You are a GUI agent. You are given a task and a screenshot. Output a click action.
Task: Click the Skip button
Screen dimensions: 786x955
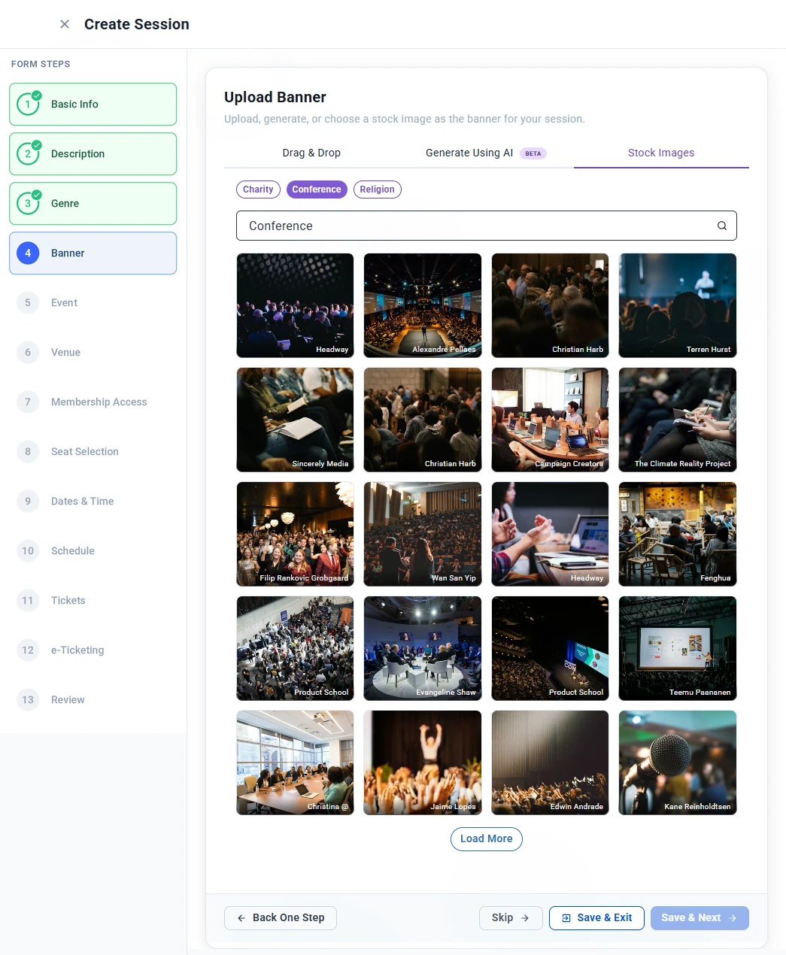511,918
